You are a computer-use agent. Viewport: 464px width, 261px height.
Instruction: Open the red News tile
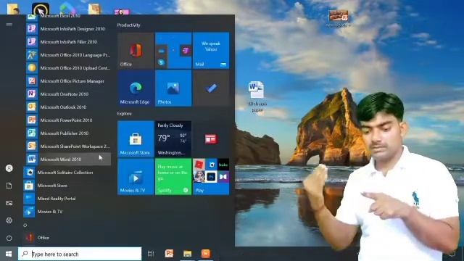(x=211, y=138)
